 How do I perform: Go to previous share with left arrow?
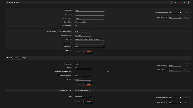(x=176, y=2)
